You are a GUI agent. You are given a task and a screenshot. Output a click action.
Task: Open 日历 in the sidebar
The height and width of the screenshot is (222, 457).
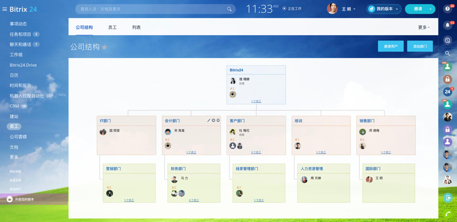tap(14, 75)
